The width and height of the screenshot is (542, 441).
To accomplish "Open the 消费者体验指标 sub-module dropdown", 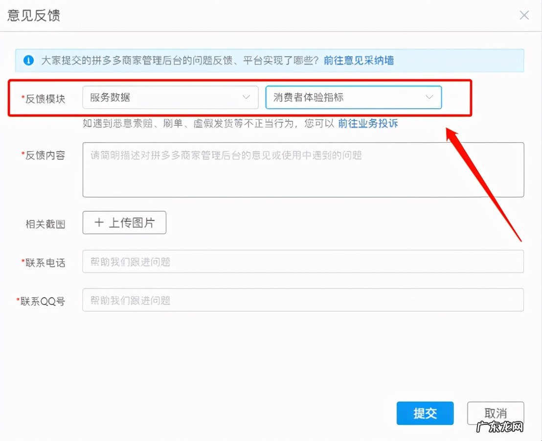I will [353, 97].
